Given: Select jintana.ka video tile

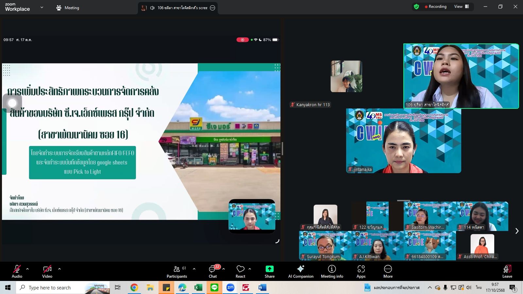Looking at the screenshot, I should (x=403, y=141).
